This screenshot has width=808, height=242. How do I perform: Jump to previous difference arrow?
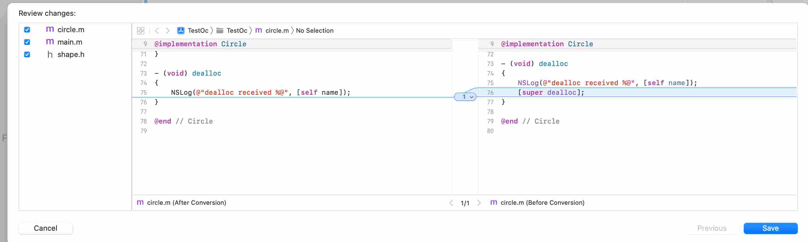click(x=451, y=203)
